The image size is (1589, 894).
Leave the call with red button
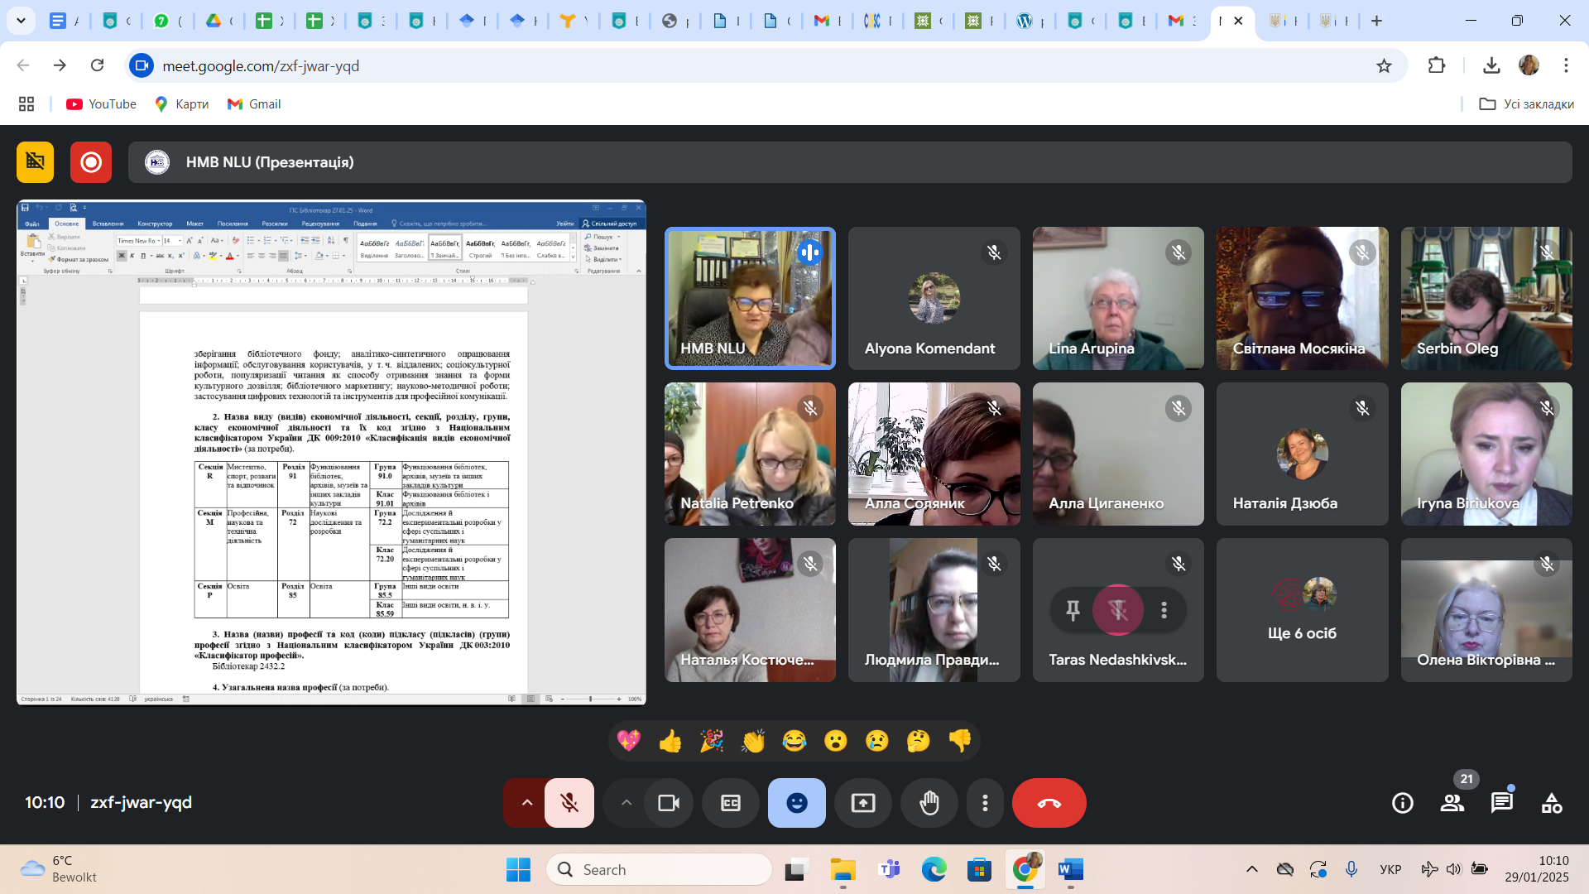pos(1049,803)
